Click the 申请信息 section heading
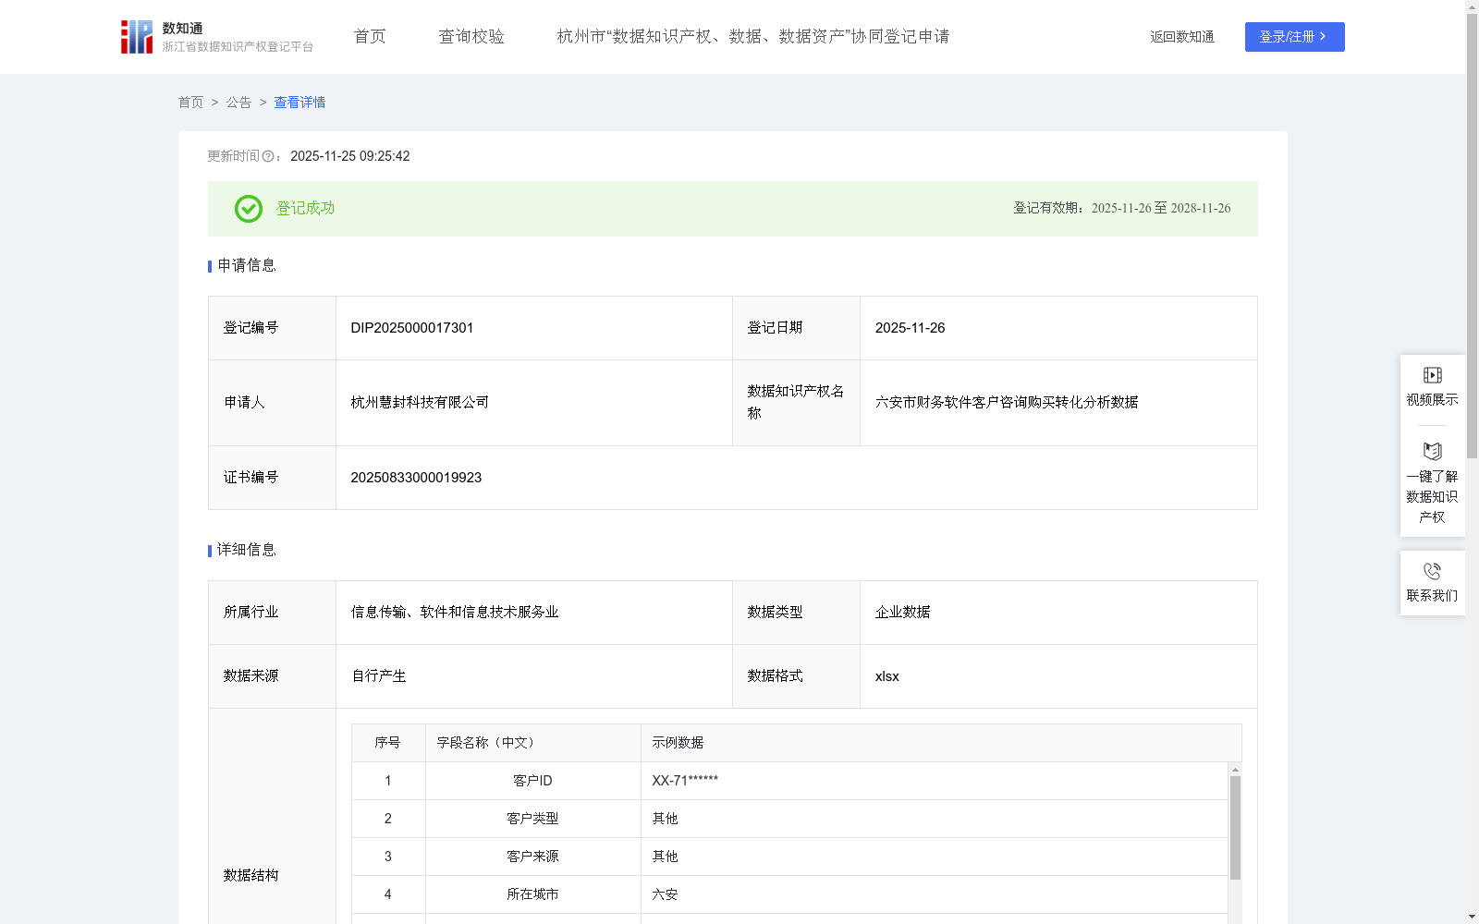Image resolution: width=1479 pixels, height=924 pixels. (247, 266)
